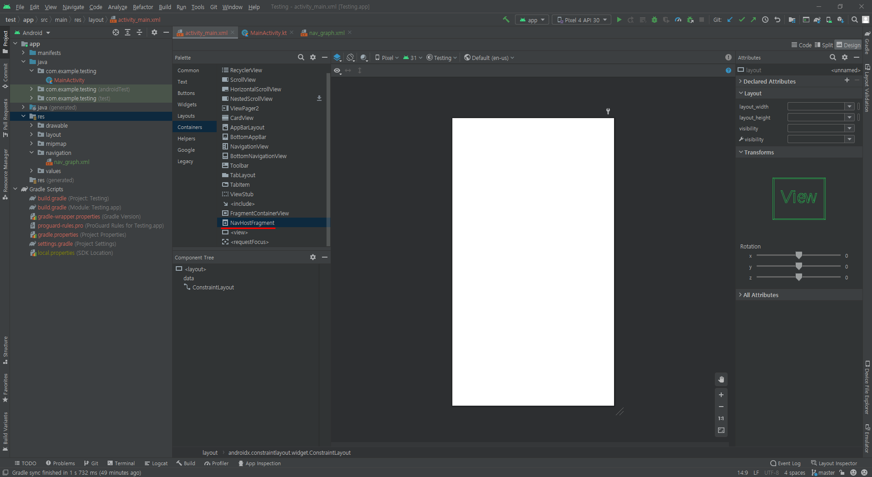This screenshot has width=872, height=477.
Task: Open the Pixel 4 API 30 device dropdown
Action: [x=582, y=20]
